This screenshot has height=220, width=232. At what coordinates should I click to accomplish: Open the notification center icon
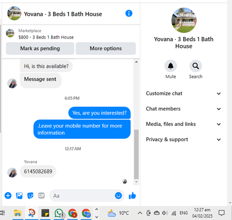pos(221,213)
